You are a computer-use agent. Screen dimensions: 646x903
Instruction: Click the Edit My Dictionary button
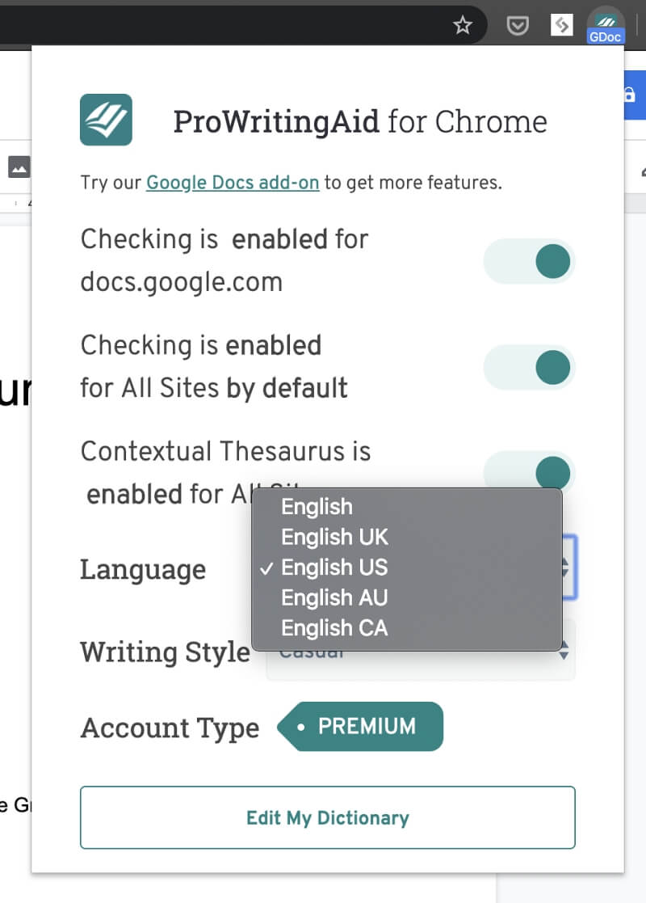tap(327, 817)
